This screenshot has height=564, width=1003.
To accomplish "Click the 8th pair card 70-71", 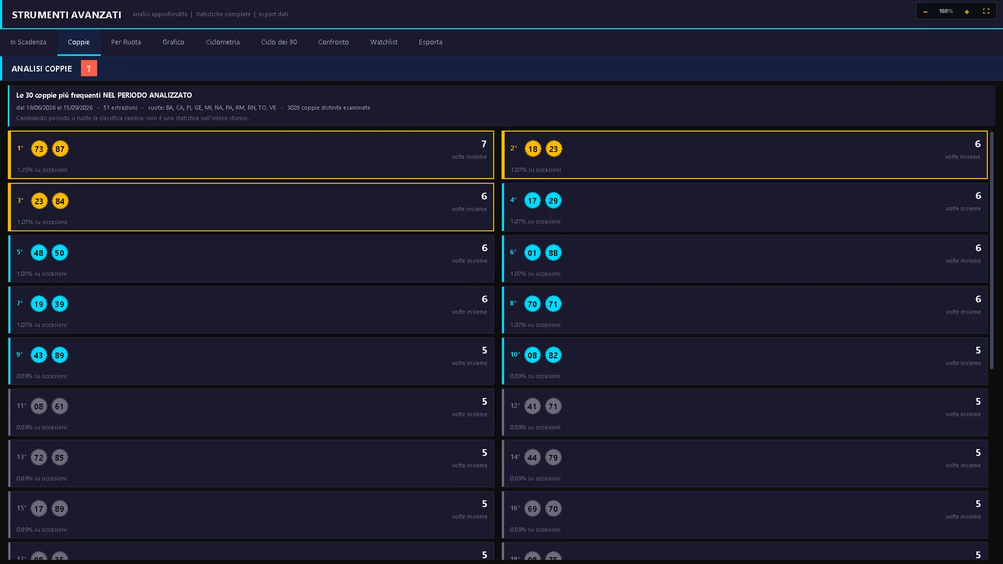I will click(745, 310).
